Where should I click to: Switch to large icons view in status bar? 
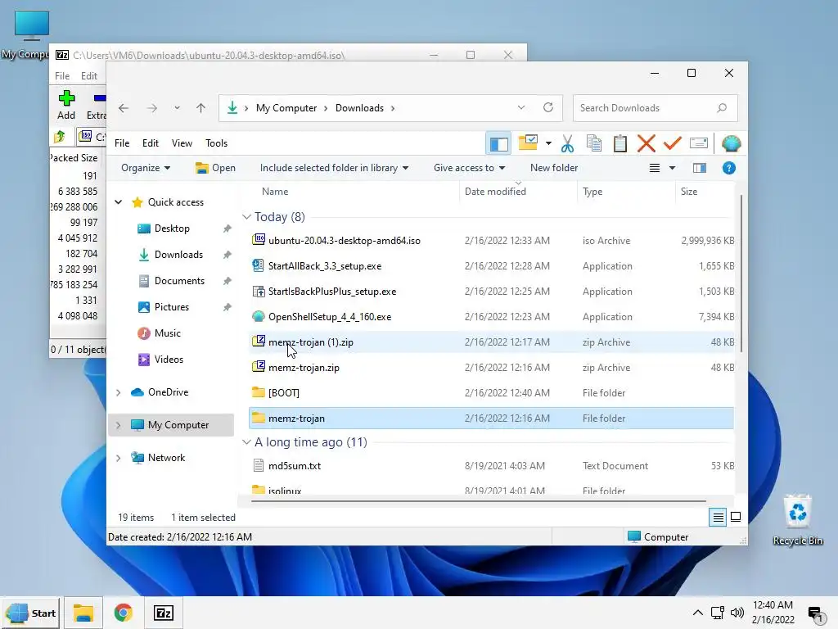click(x=736, y=518)
